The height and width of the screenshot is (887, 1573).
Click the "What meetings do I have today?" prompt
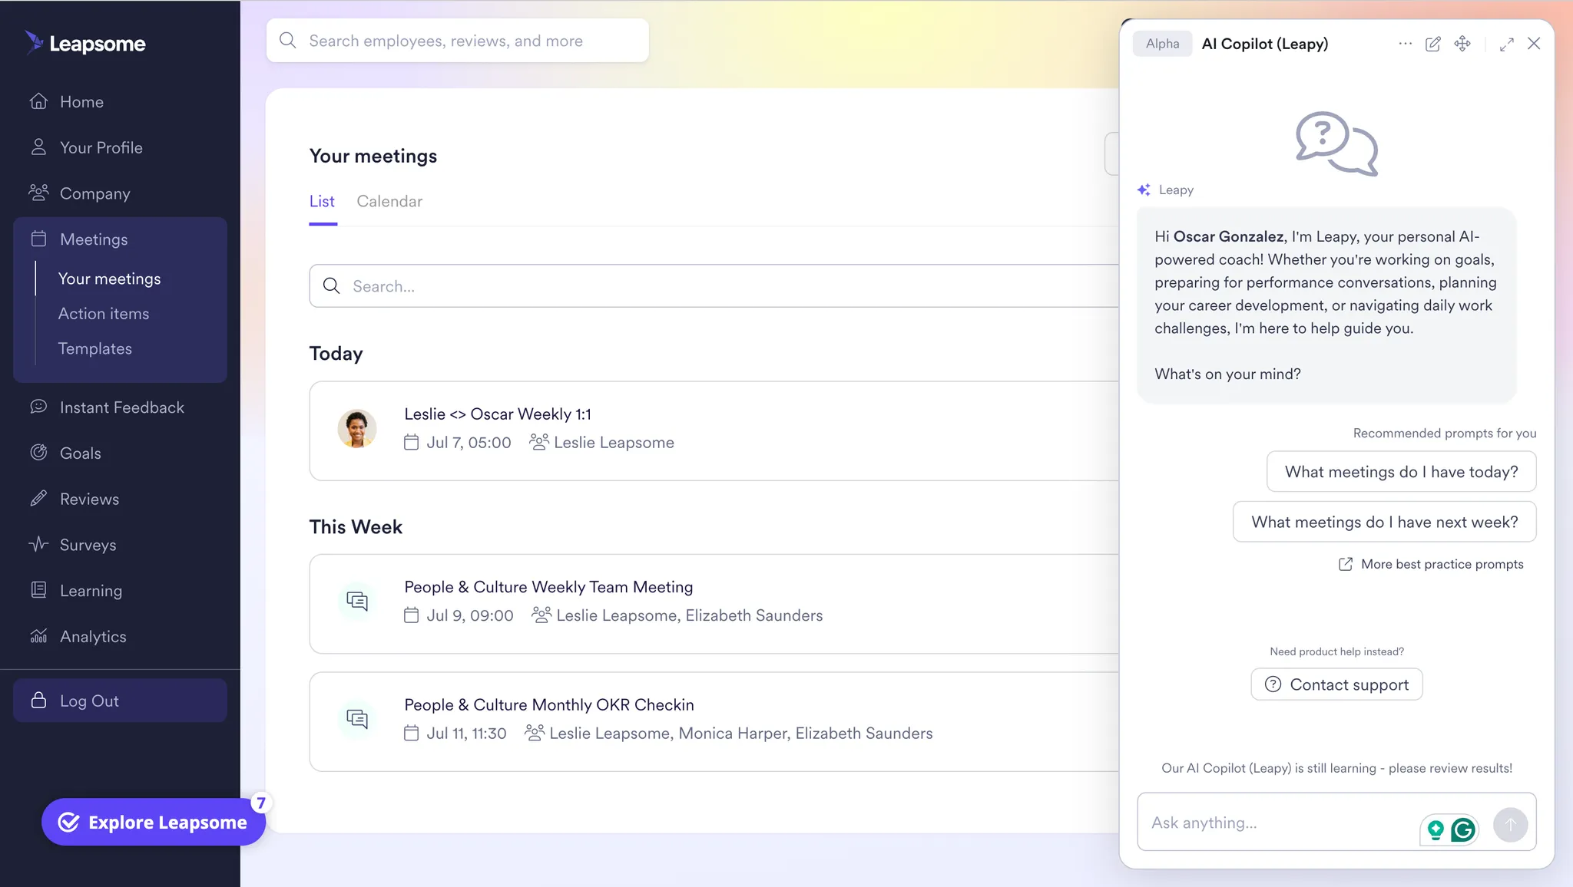click(x=1400, y=472)
